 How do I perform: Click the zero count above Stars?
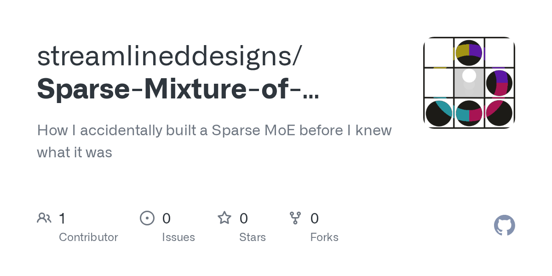244,218
